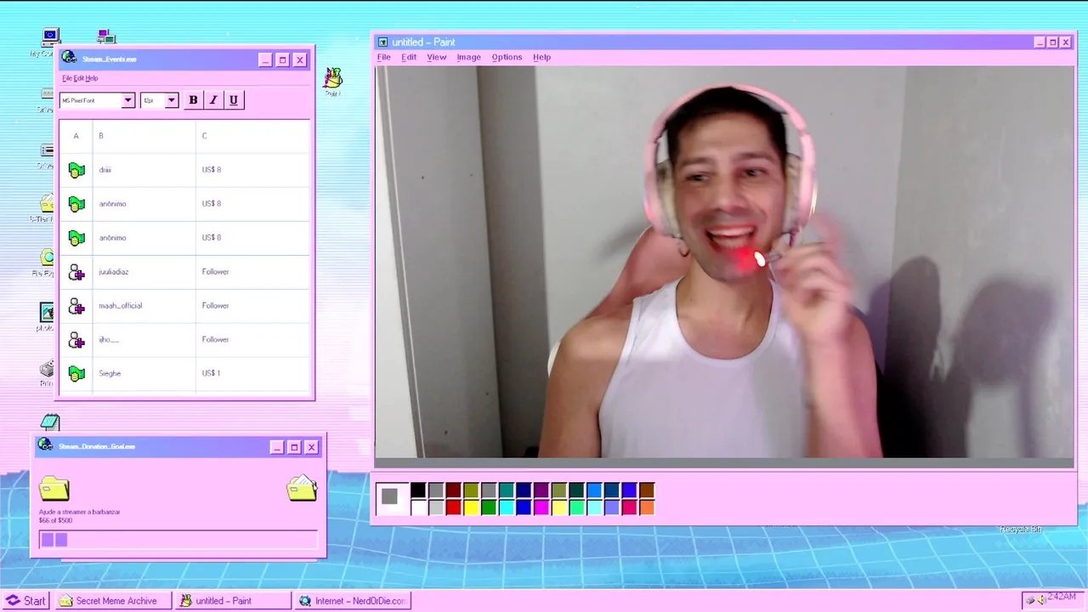This screenshot has width=1088, height=612.
Task: Open the Paint Image menu
Action: (469, 57)
